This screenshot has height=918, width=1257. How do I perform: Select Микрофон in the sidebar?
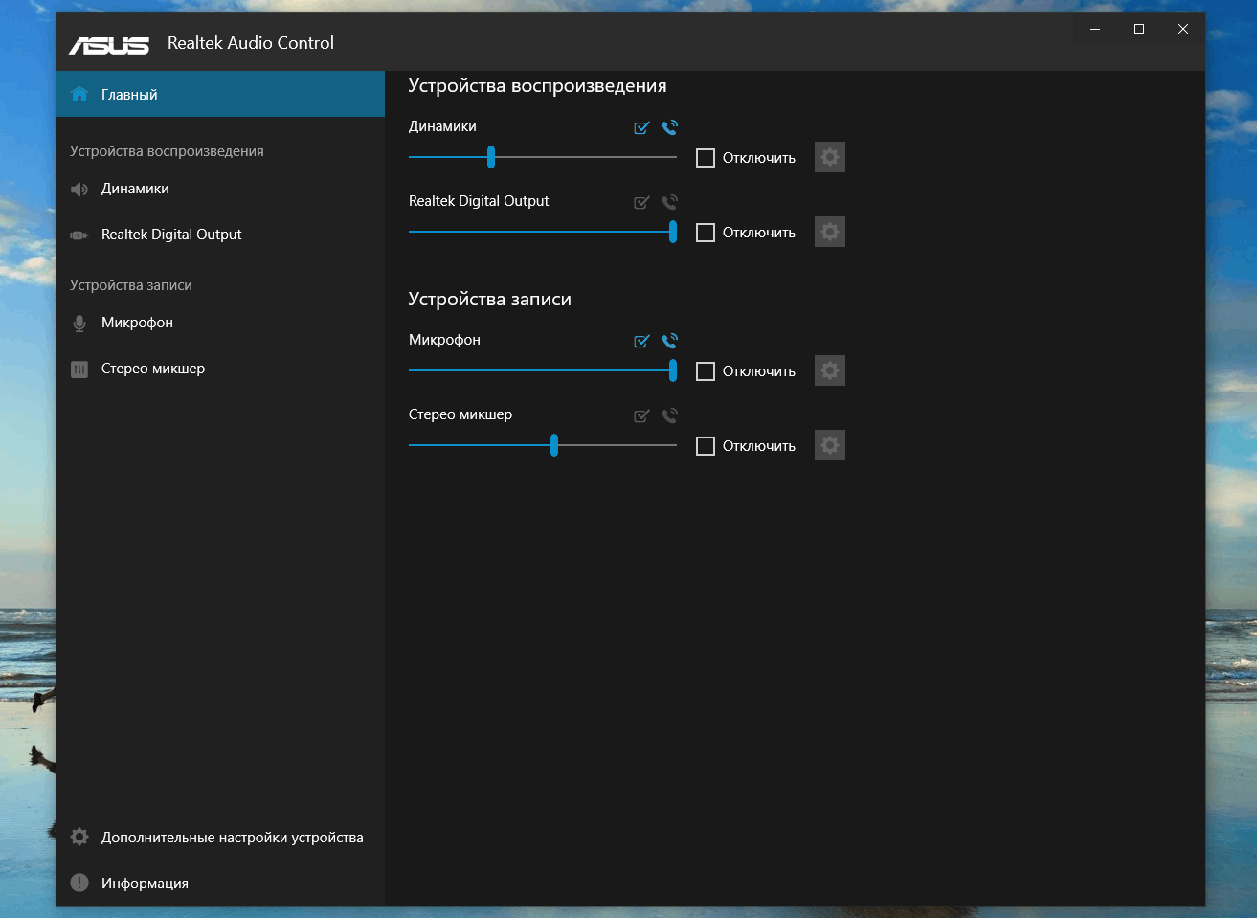pyautogui.click(x=220, y=323)
